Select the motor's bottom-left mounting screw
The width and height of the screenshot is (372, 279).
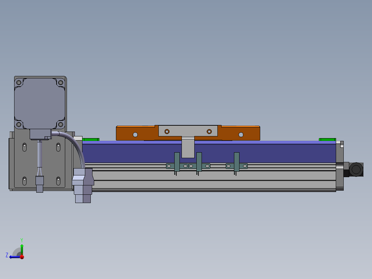(x=19, y=124)
